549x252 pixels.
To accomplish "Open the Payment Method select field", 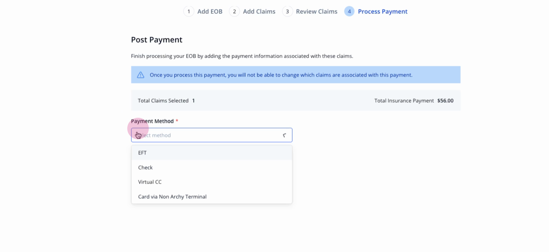I will click(211, 135).
